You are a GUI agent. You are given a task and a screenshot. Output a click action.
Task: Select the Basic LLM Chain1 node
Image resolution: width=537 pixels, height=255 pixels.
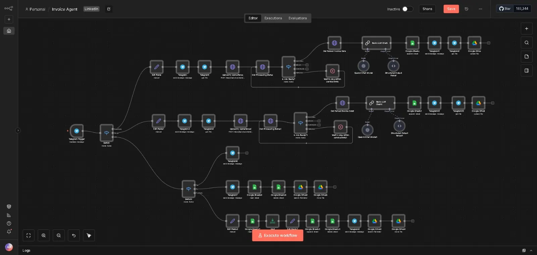click(380, 103)
